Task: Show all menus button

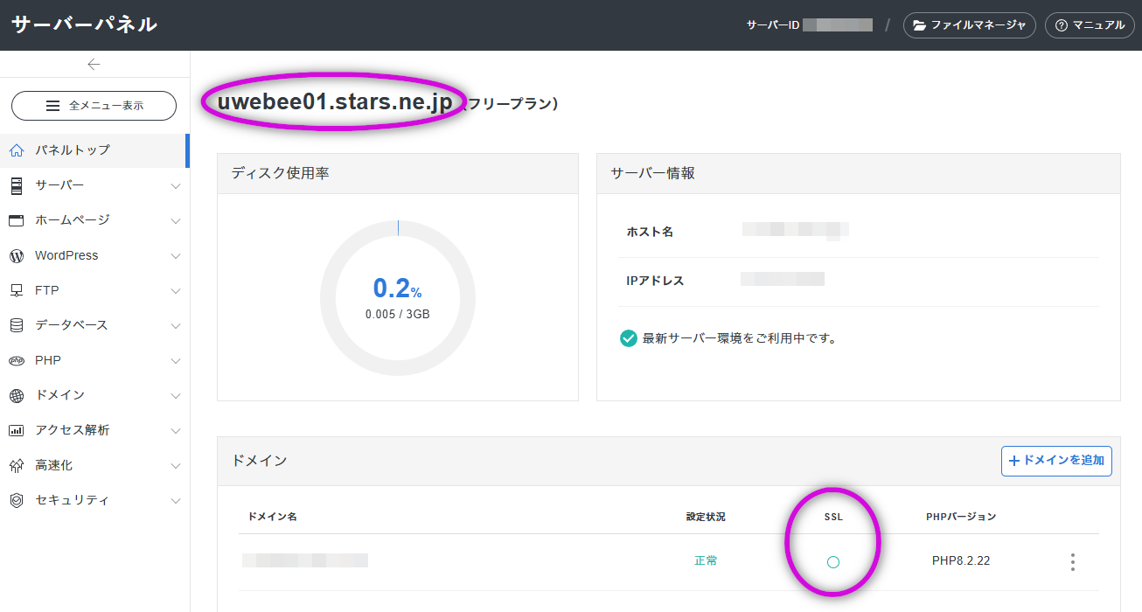Action: tap(94, 106)
